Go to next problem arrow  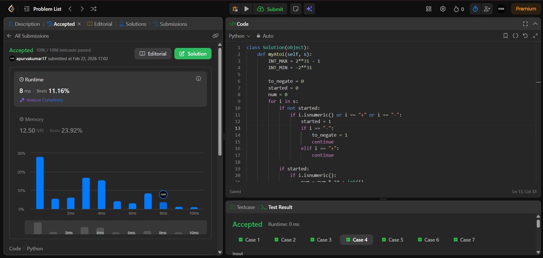click(x=81, y=9)
